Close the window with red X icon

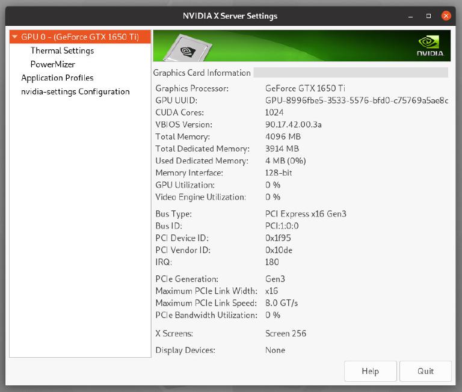[x=446, y=16]
